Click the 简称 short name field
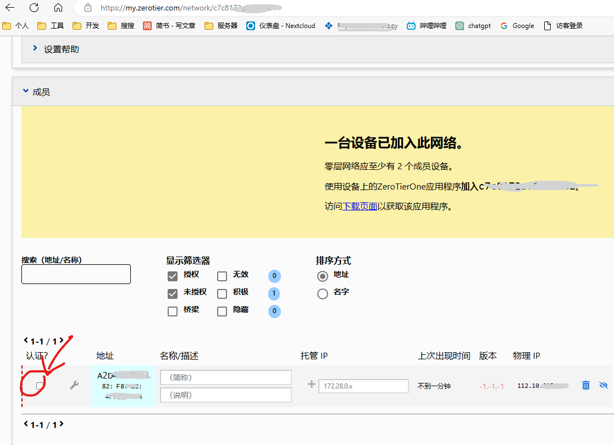614x445 pixels. 225,377
